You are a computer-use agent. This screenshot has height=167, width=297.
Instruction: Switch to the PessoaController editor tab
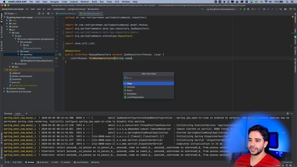pyautogui.click(x=67, y=13)
